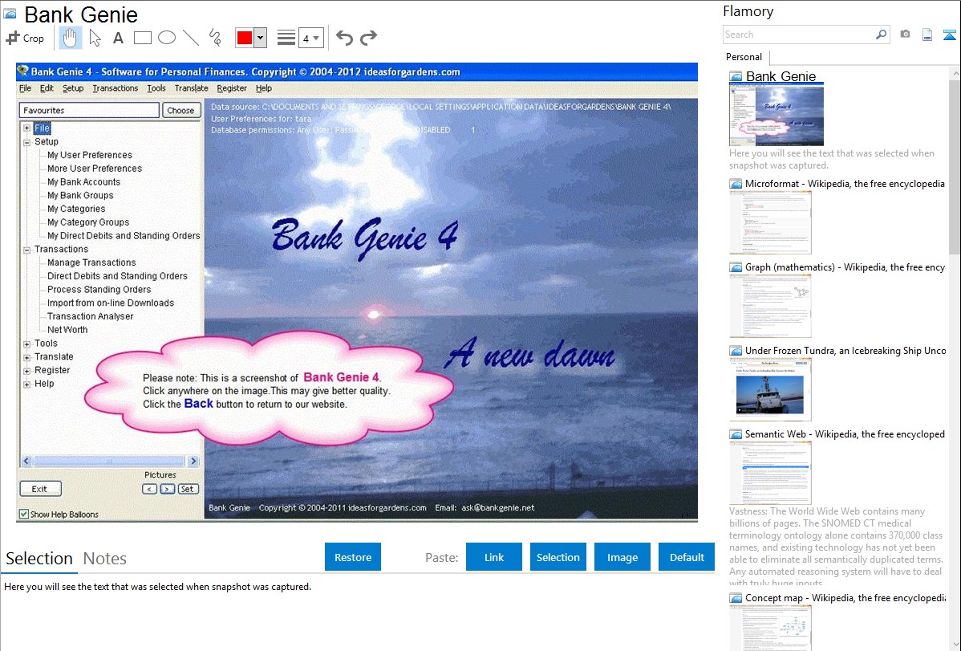Click the Set picture button
Screen dimensions: 961x651
(188, 489)
